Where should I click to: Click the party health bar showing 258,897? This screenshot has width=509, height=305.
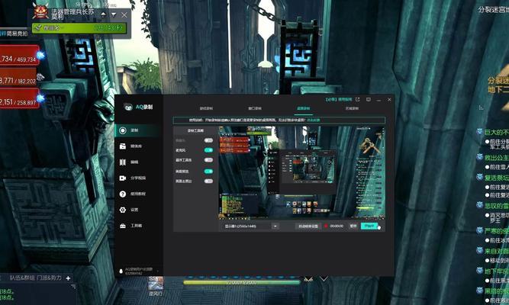pos(19,98)
